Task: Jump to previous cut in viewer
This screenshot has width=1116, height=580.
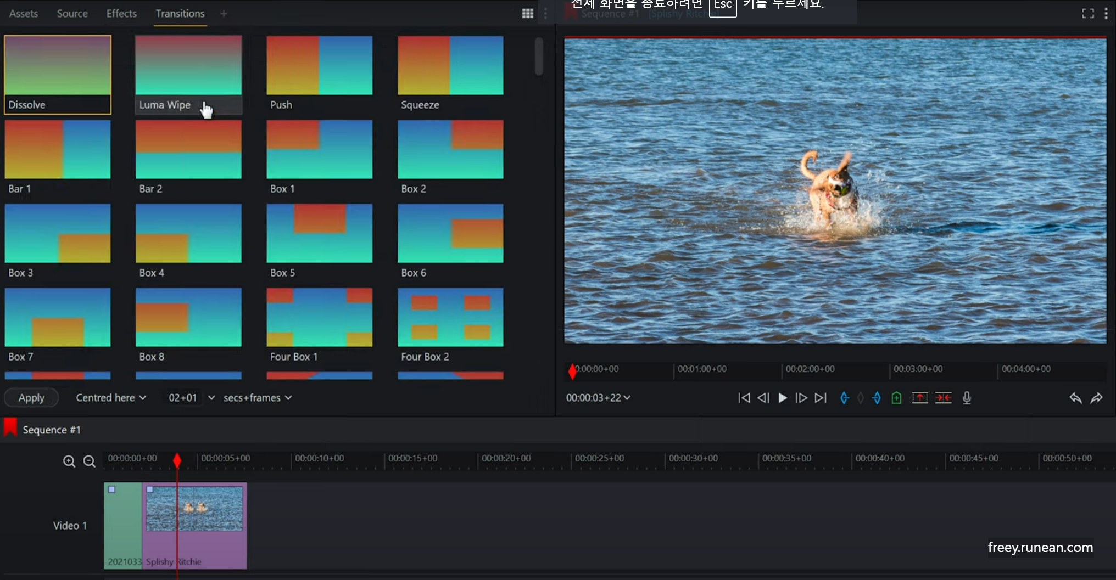Action: coord(744,398)
